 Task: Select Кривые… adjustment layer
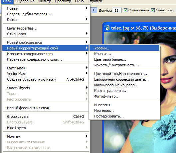coord(124,54)
